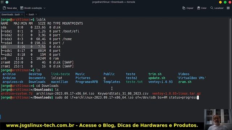232x130 pixels.
Task: Click status=progress at the command end
Action: pos(183,97)
